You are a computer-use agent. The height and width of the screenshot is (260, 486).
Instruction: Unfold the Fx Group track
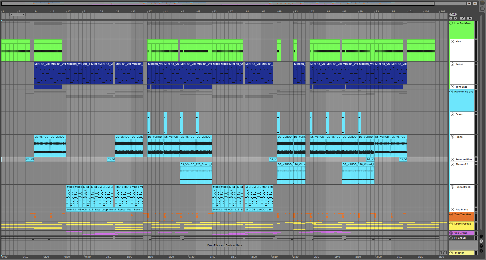tap(451, 238)
